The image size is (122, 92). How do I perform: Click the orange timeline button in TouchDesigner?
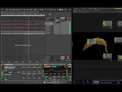[97, 82]
